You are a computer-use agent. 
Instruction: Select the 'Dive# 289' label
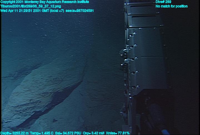point(163,2)
